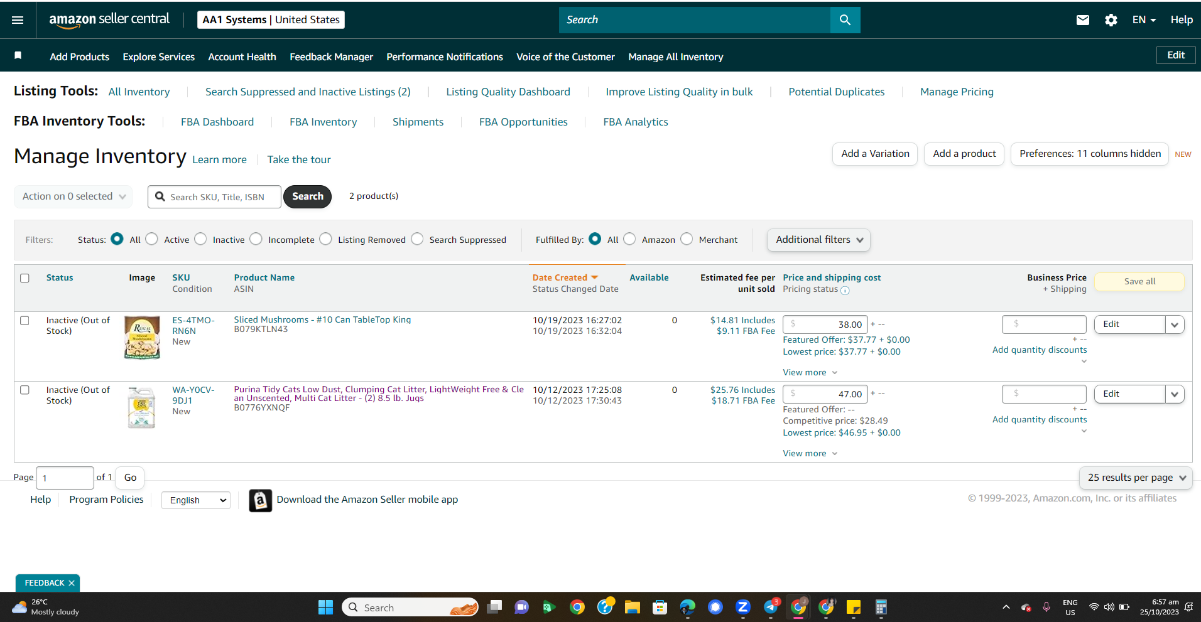Open the Windows Start menu
Viewport: 1201px width, 622px height.
tap(325, 607)
